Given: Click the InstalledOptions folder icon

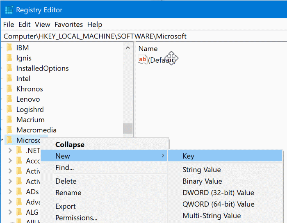Looking at the screenshot, I should point(9,68).
